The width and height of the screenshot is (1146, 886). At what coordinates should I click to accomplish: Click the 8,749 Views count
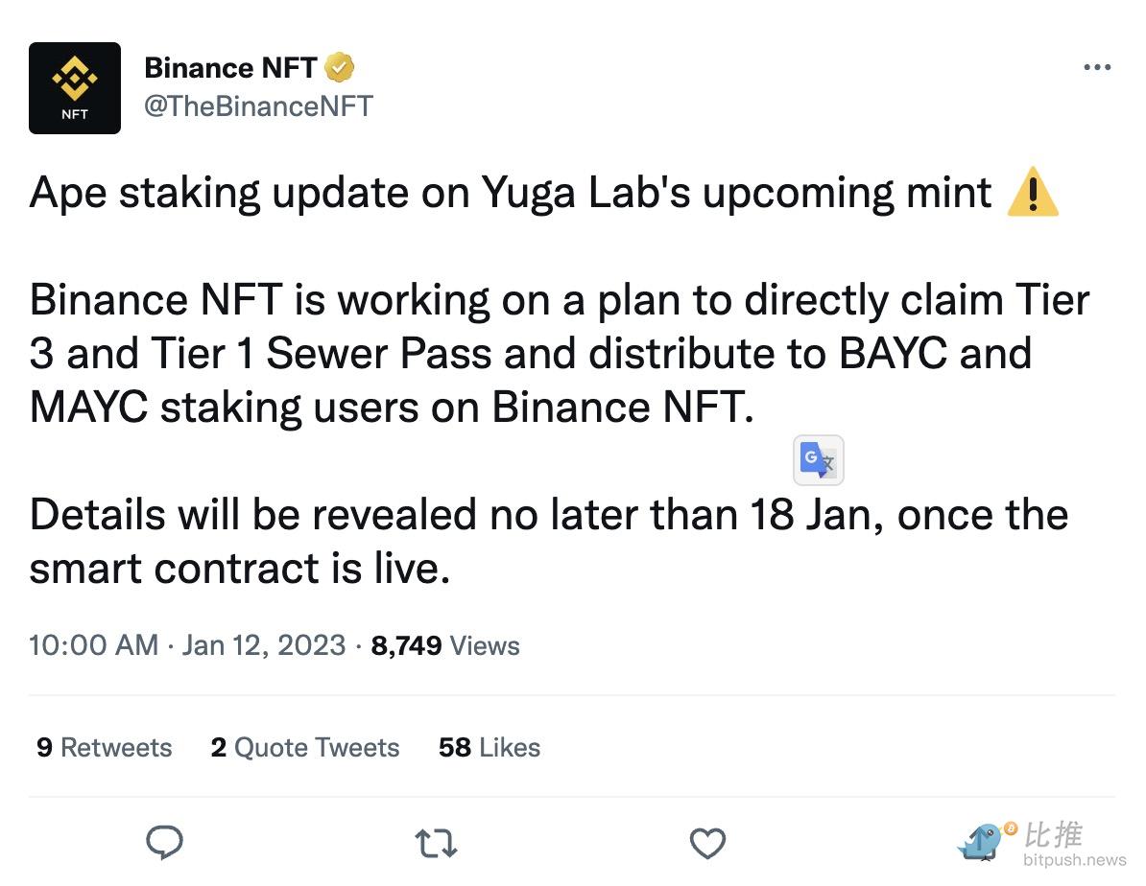445,645
